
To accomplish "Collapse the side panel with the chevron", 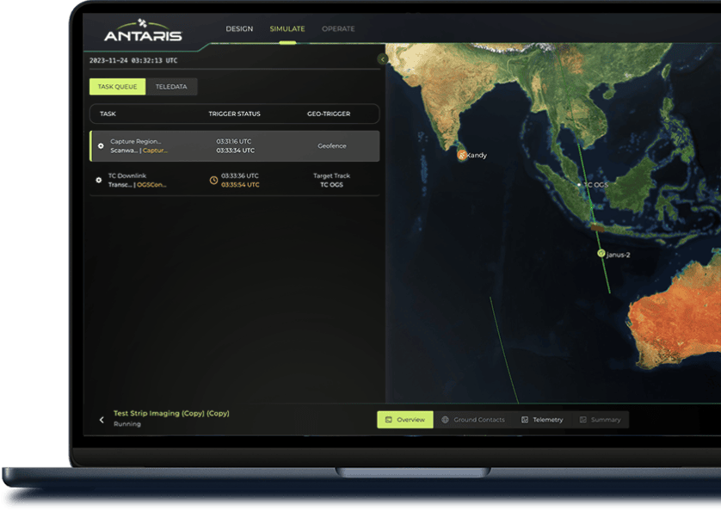I will pos(383,58).
